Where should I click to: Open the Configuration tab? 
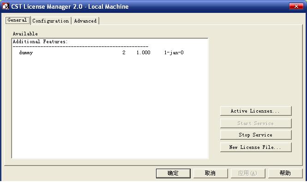point(51,21)
